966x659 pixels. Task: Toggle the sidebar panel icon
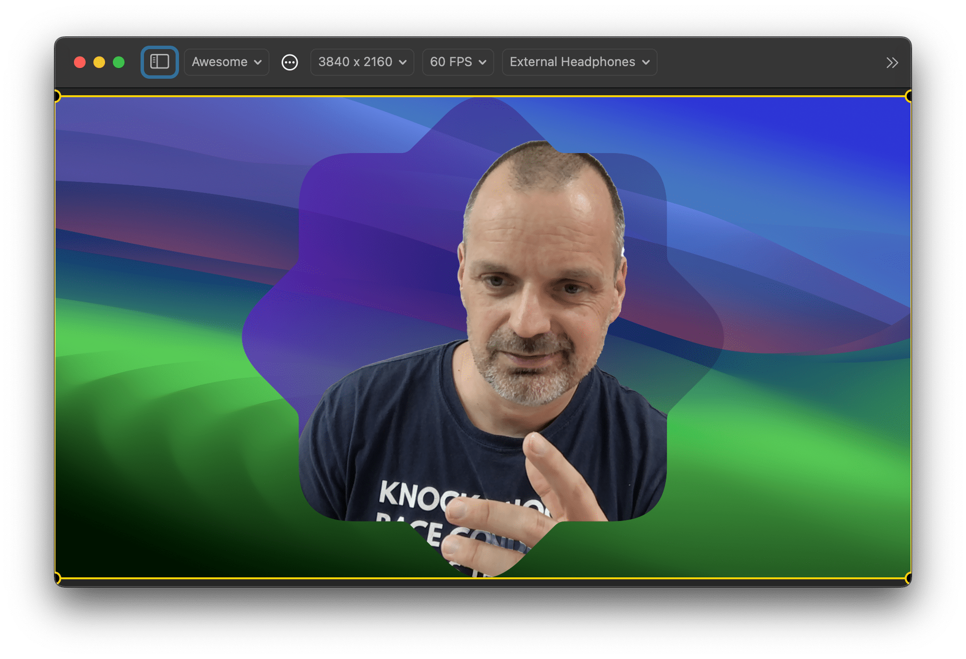point(160,62)
